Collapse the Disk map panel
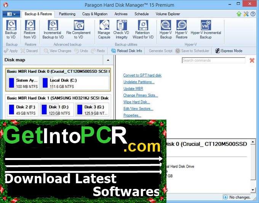The image size is (259, 203). (x=108, y=60)
